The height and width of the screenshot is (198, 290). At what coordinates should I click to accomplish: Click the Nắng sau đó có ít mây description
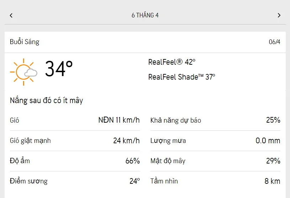pos(46,101)
